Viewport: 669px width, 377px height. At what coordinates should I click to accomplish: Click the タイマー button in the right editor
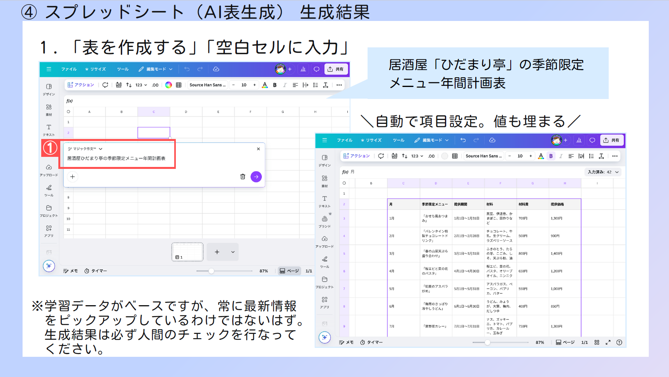coord(371,342)
